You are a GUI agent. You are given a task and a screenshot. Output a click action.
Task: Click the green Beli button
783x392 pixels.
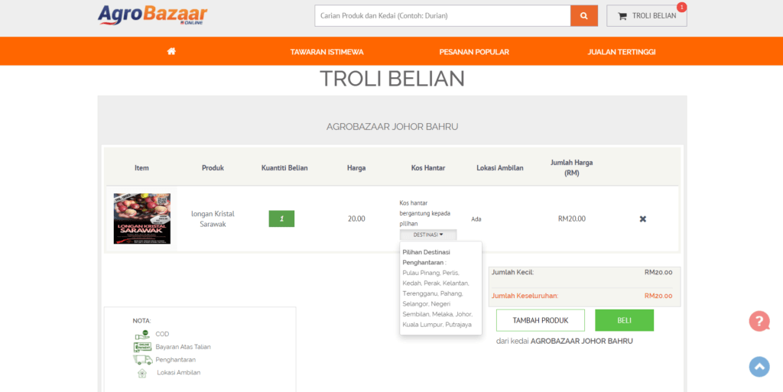pyautogui.click(x=624, y=320)
